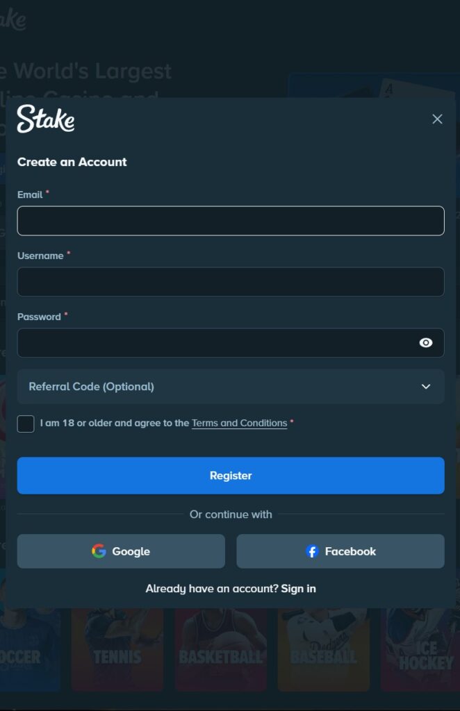Click the Facebook logo icon
460x711 pixels.
pos(312,551)
